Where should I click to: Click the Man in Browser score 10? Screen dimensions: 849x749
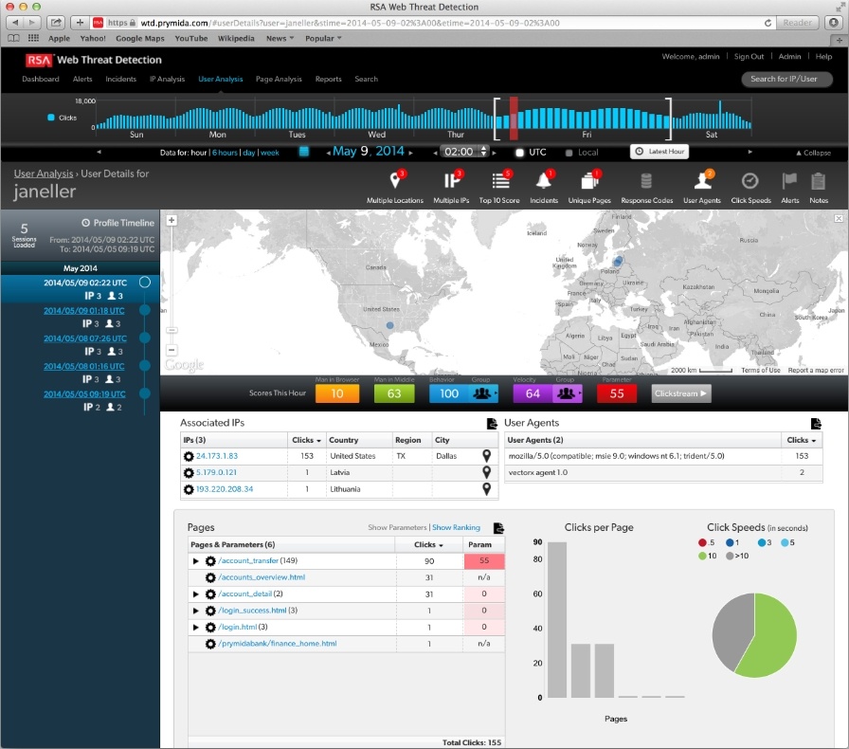(337, 393)
